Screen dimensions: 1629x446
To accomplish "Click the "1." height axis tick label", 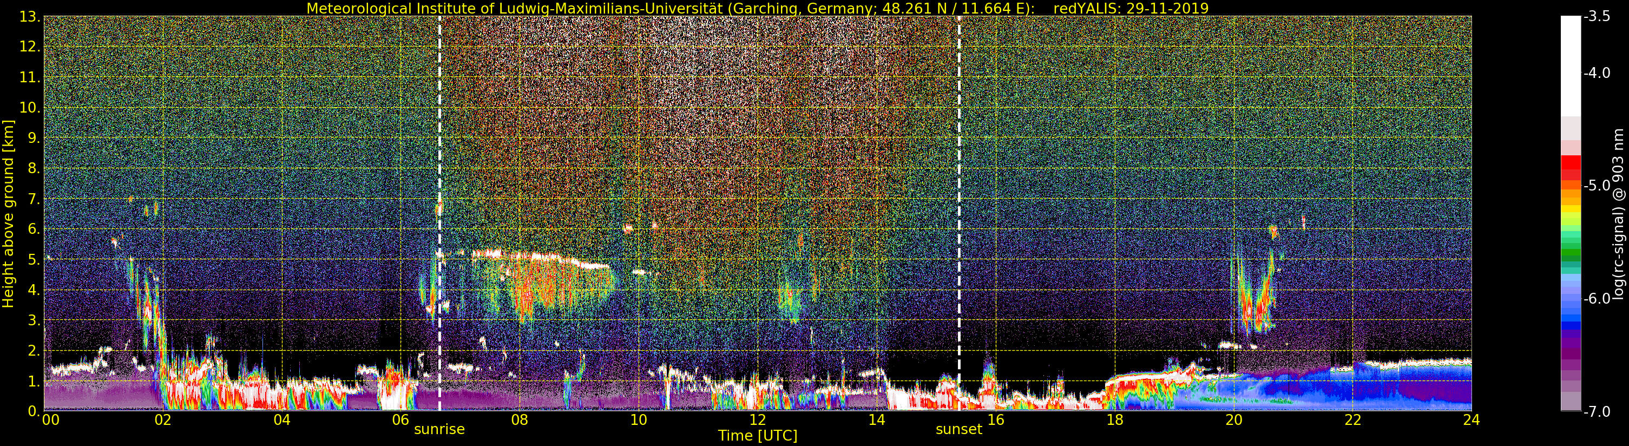I will (33, 382).
